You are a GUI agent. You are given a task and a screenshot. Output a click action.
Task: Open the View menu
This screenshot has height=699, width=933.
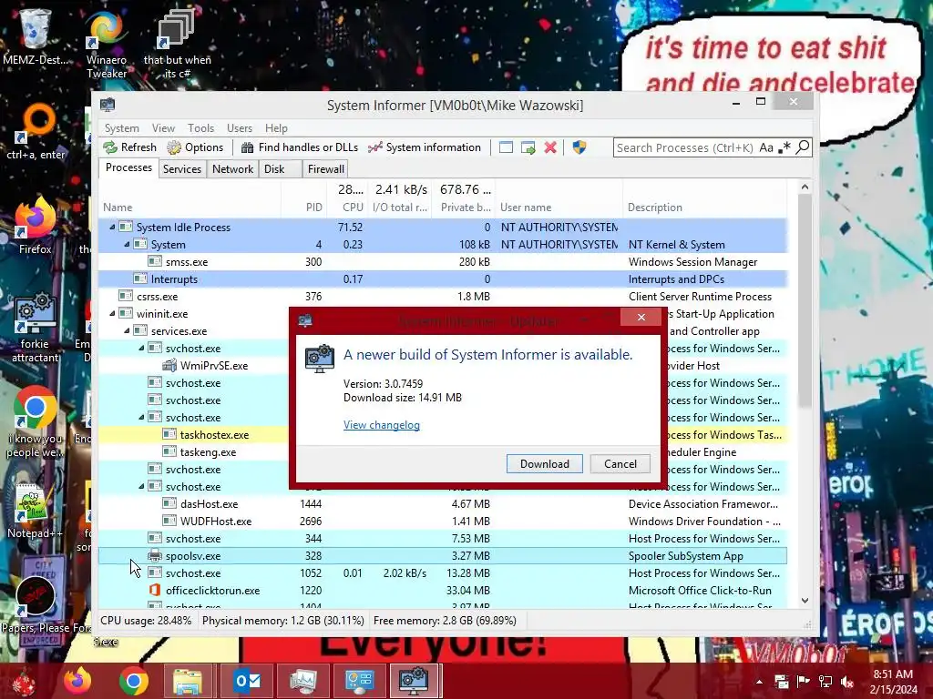tap(163, 127)
